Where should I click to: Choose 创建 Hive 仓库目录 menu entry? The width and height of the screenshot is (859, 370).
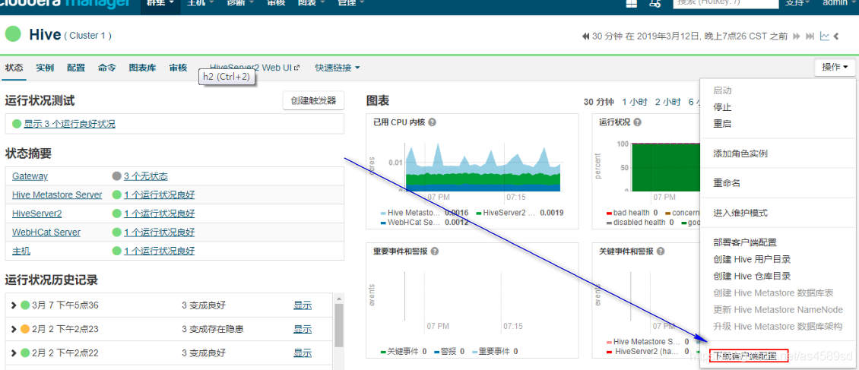[752, 277]
